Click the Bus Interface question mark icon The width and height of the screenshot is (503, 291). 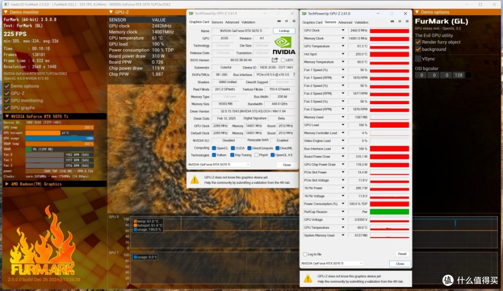click(294, 74)
